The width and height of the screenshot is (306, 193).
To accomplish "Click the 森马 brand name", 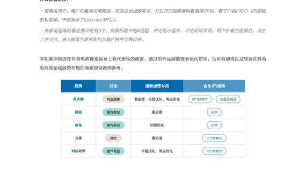I will coord(78,125).
